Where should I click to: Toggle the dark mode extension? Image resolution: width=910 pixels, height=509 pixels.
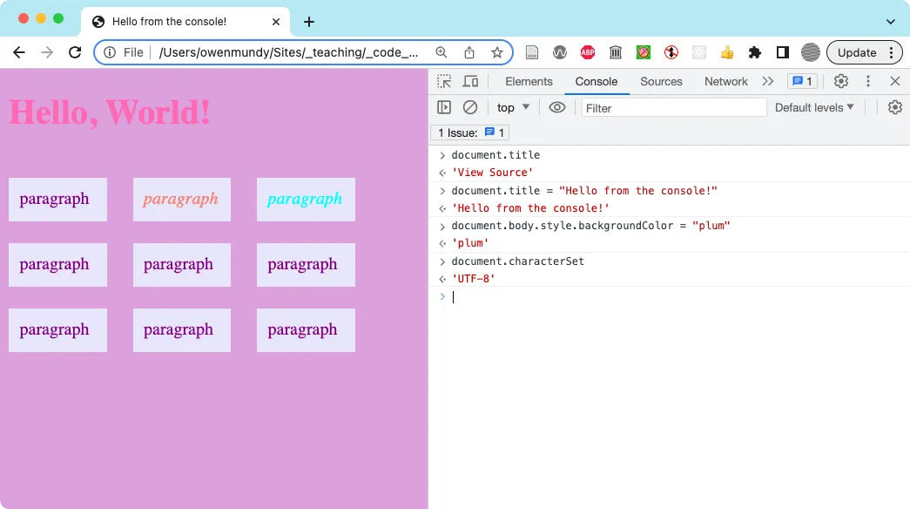click(x=783, y=52)
